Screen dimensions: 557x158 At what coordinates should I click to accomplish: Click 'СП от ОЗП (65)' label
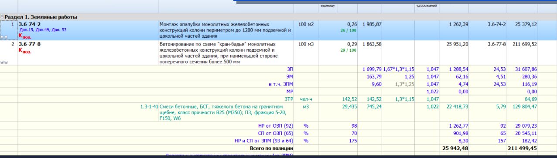point(276,133)
